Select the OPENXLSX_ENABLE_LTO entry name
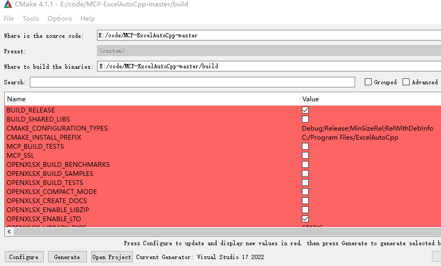 pos(44,219)
